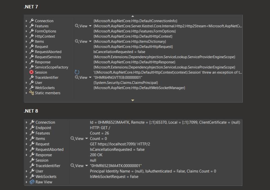Expand the HttpContext property node
This screenshot has height=190, width=270.
click(x=26, y=36)
